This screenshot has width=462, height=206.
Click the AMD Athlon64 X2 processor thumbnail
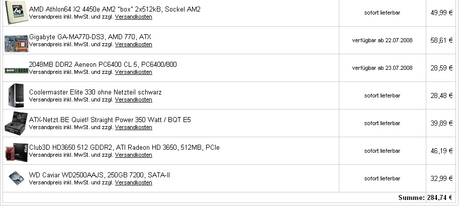[17, 13]
